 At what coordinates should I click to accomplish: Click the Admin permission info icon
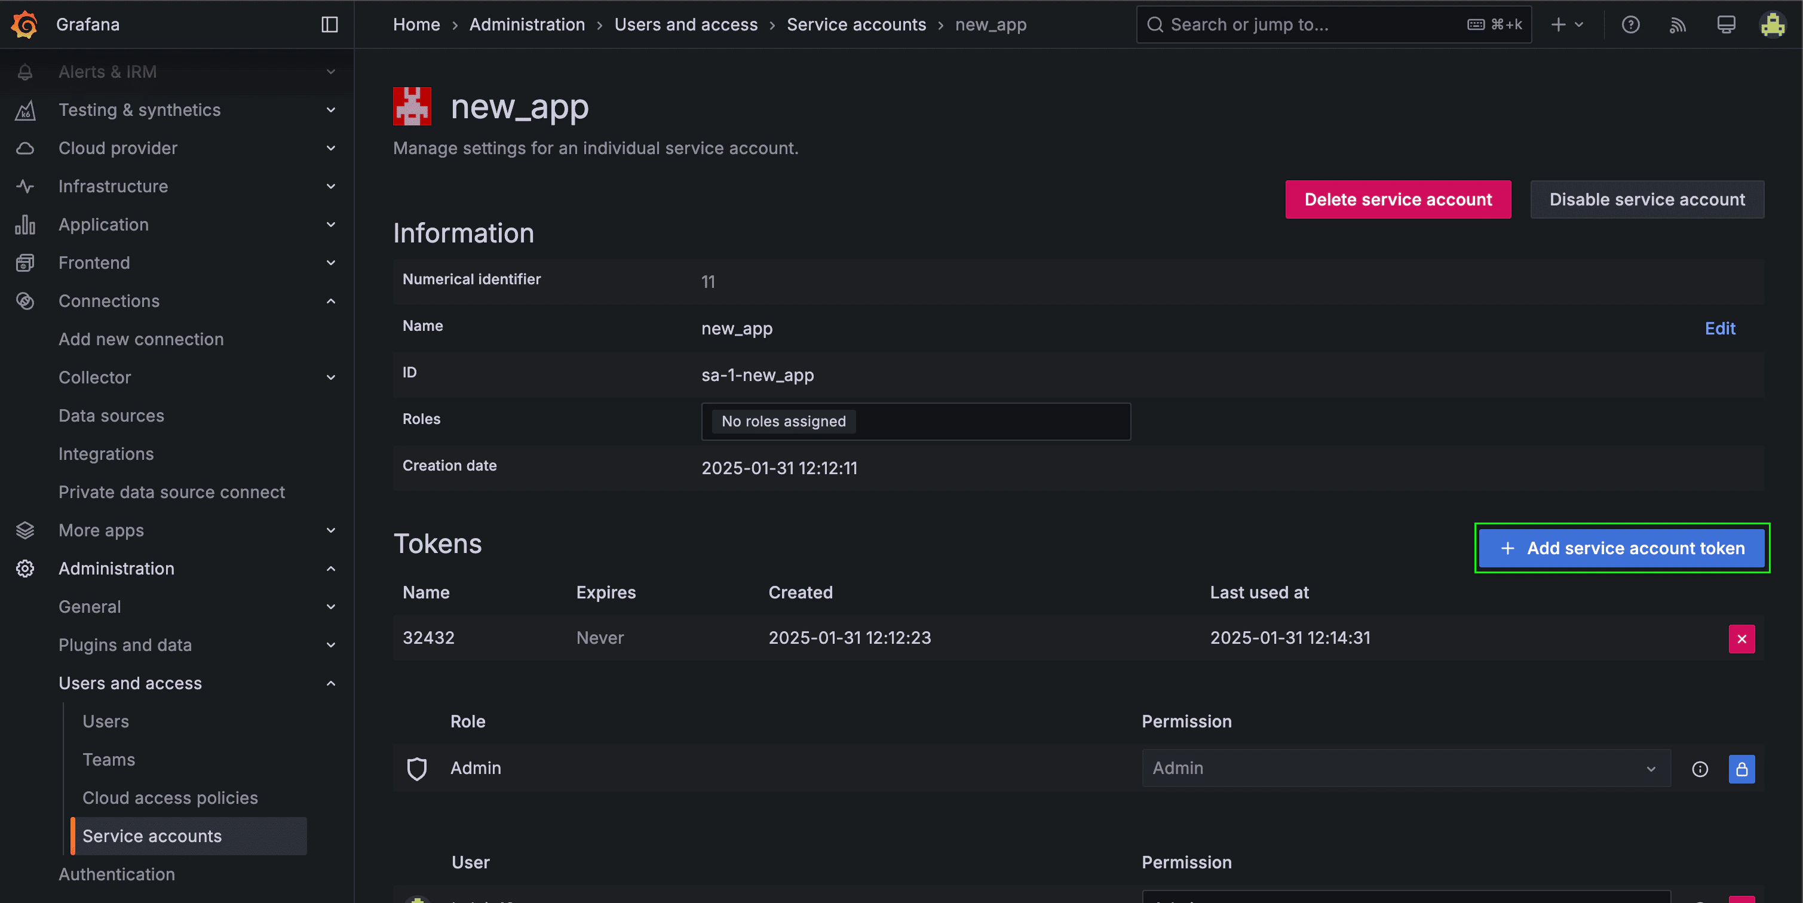click(1700, 769)
